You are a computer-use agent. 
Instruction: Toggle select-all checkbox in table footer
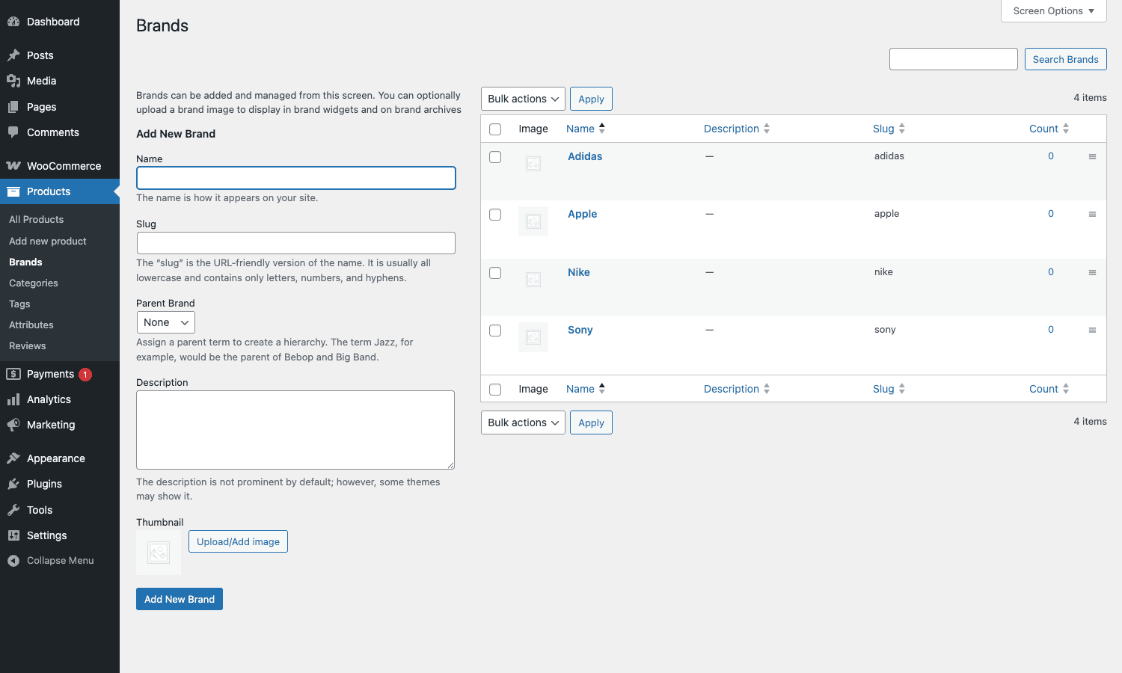click(495, 390)
